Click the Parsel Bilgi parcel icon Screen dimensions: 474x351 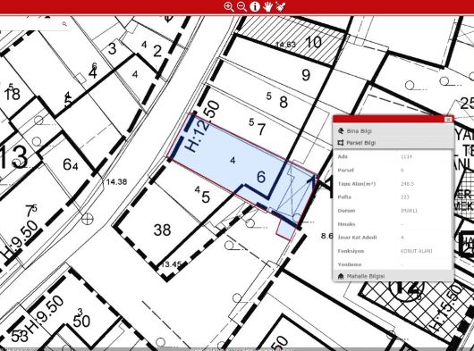[341, 143]
